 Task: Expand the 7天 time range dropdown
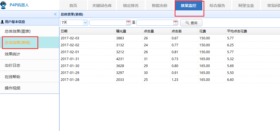click(x=85, y=23)
